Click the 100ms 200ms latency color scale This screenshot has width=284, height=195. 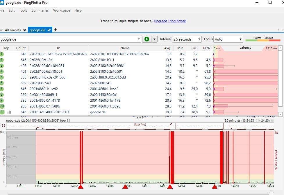tap(263, 39)
